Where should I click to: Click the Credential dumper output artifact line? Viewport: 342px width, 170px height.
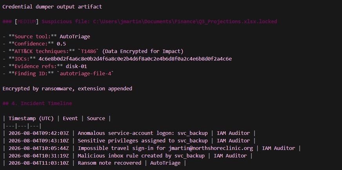tap(52, 7)
